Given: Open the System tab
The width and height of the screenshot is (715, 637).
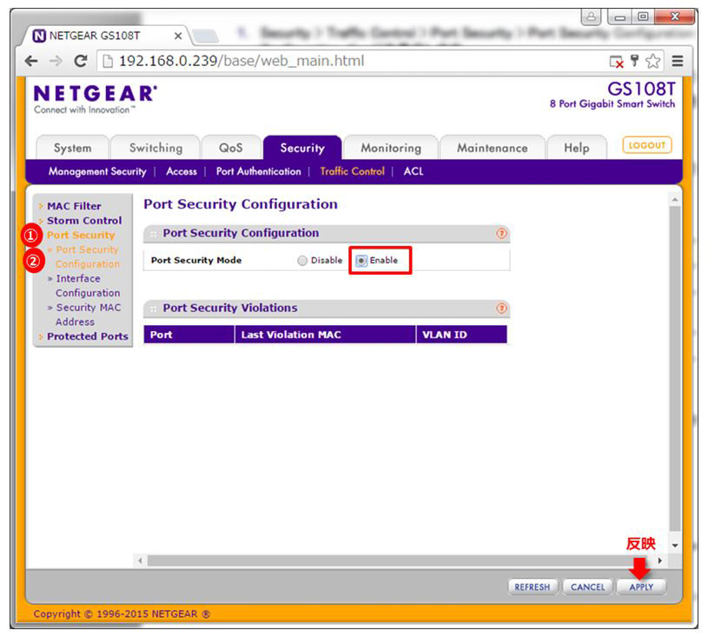Looking at the screenshot, I should point(72,148).
